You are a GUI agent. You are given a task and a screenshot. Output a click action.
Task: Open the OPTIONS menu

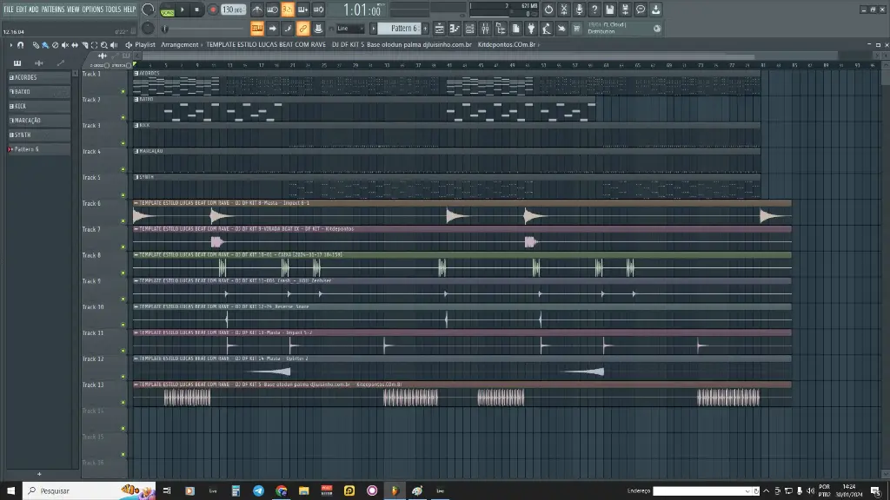pyautogui.click(x=92, y=10)
